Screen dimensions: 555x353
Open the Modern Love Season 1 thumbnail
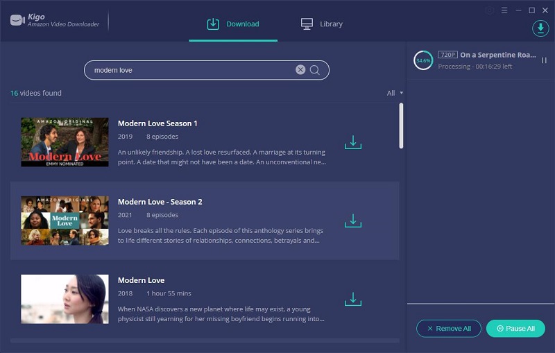[65, 142]
